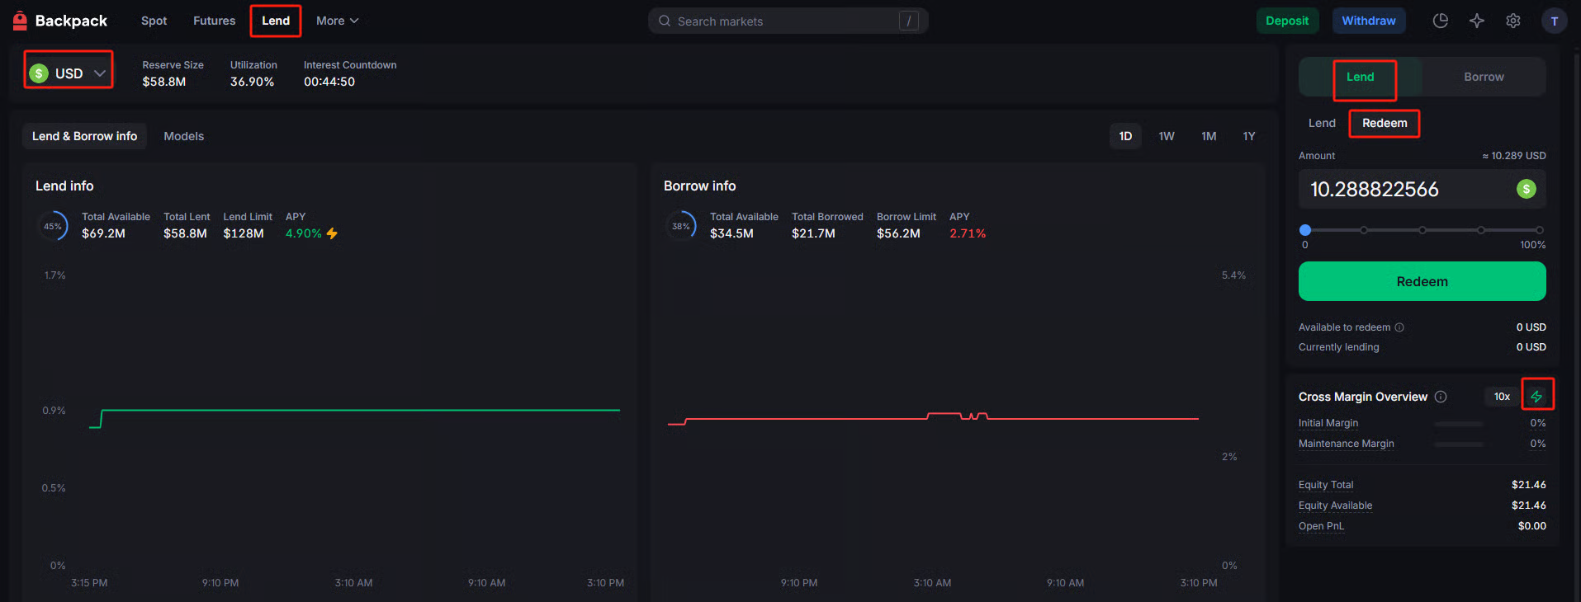The height and width of the screenshot is (602, 1581).
Task: Open the settings gear icon
Action: click(1512, 21)
